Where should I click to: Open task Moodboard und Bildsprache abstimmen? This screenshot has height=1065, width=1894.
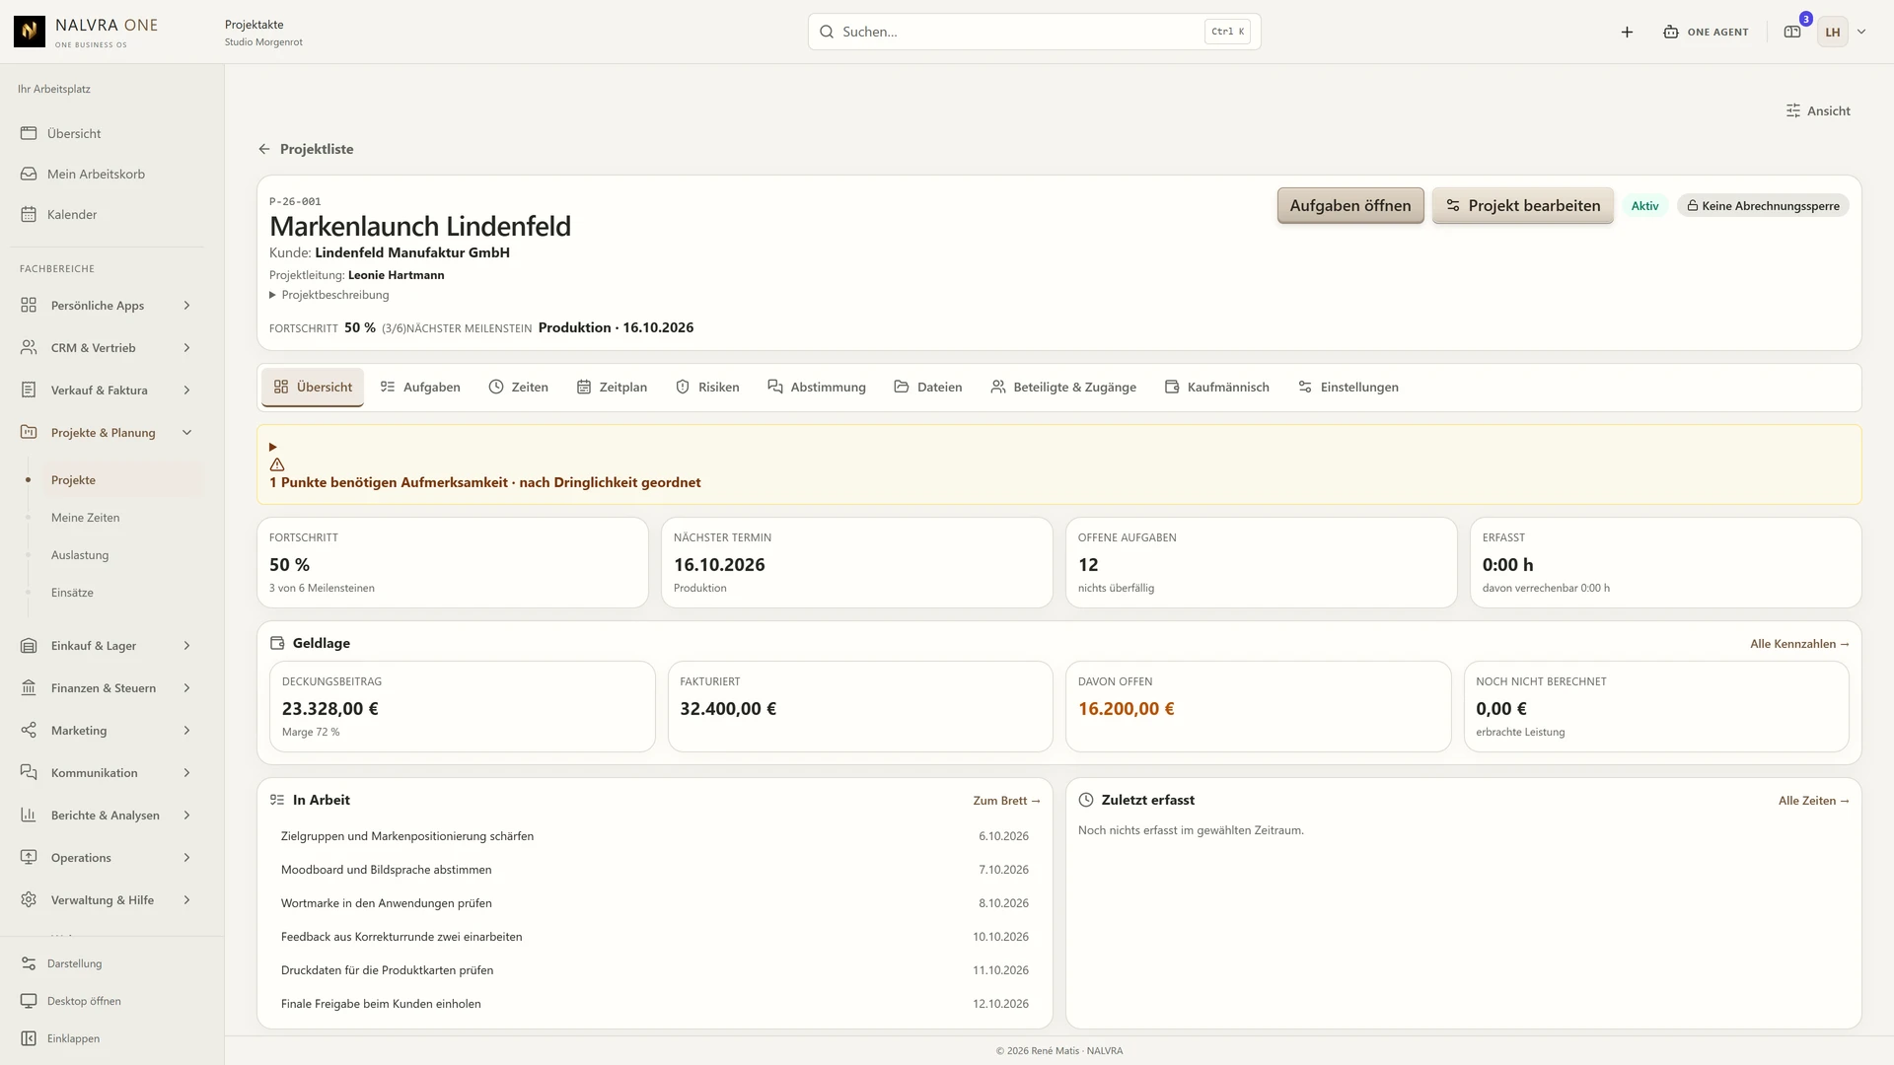(x=655, y=870)
